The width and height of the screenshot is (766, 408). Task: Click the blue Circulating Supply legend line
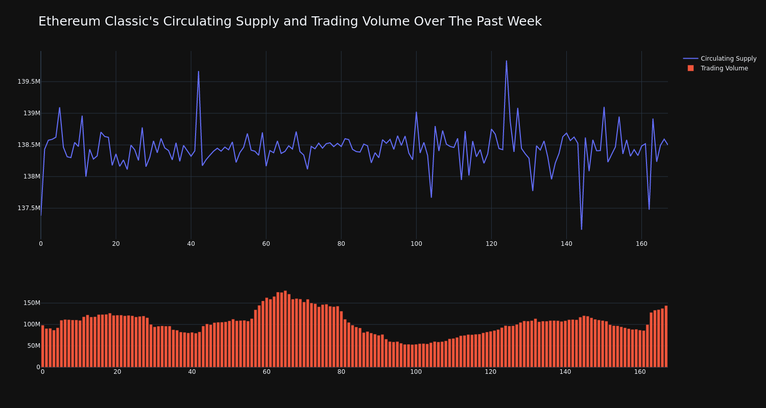click(690, 59)
